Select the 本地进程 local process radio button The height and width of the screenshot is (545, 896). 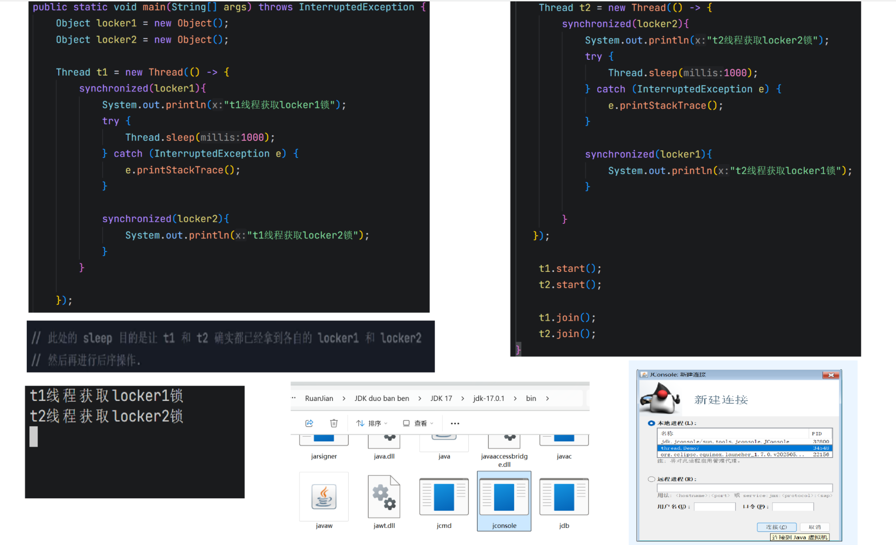click(x=651, y=423)
